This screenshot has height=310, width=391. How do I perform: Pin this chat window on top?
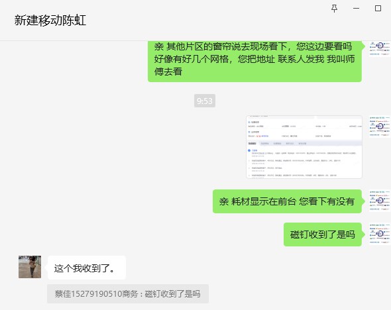coord(334,9)
